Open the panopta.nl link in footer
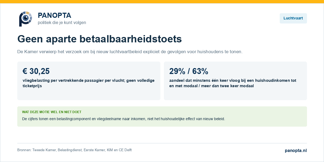The height and width of the screenshot is (162, 324). (x=296, y=151)
